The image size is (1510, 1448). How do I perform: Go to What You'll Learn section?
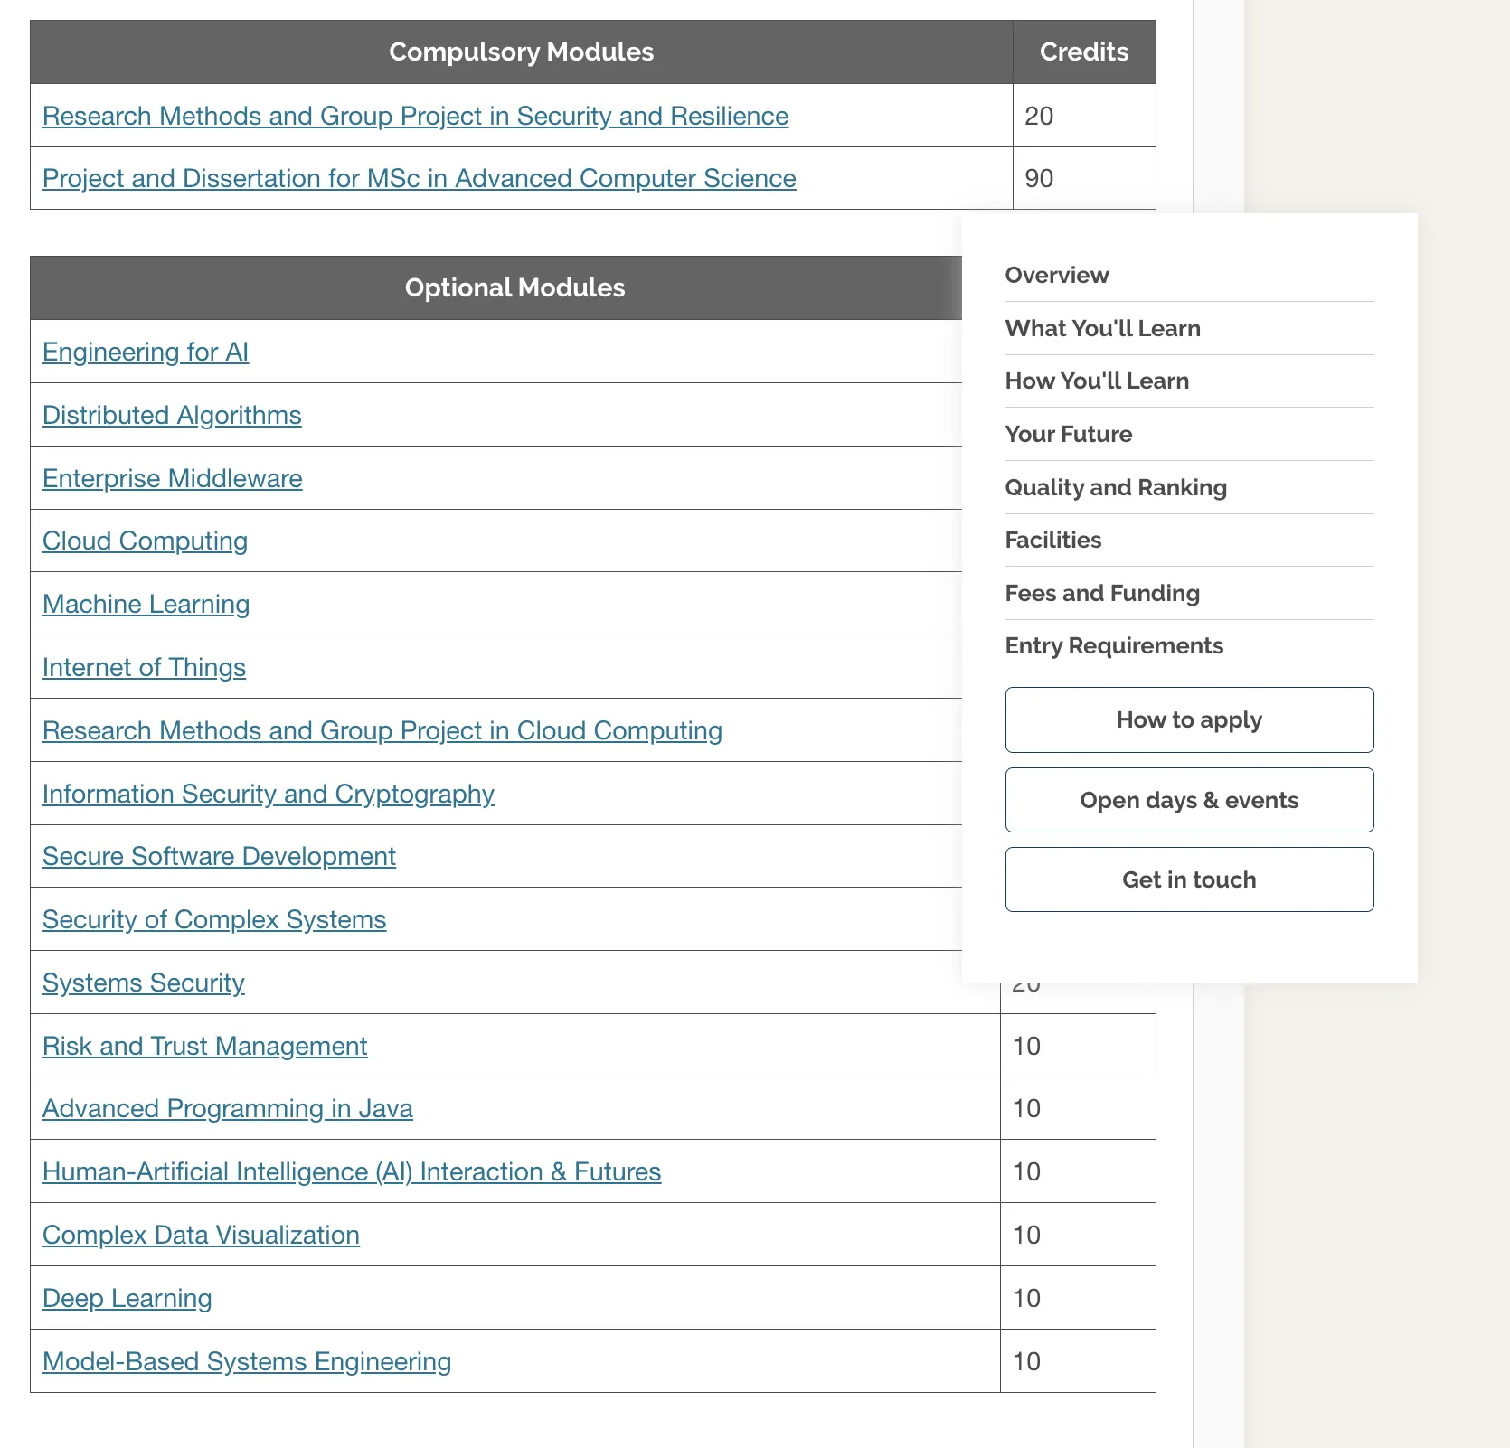pyautogui.click(x=1102, y=329)
